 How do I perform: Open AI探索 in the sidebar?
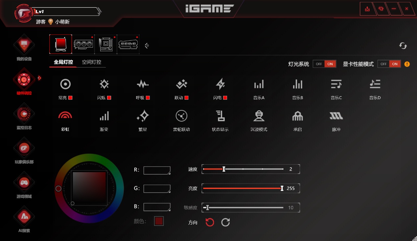[x=24, y=219]
